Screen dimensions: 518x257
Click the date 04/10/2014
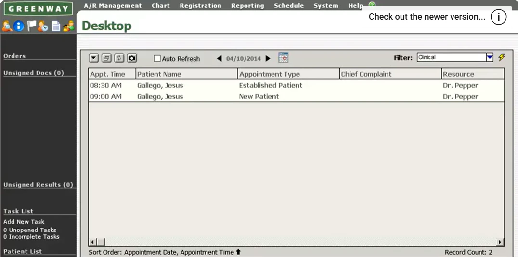[x=244, y=58]
